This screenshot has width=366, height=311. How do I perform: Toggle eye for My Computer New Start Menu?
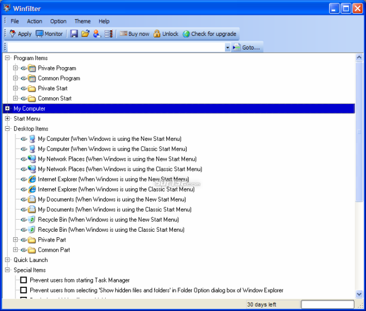pyautogui.click(x=24, y=139)
